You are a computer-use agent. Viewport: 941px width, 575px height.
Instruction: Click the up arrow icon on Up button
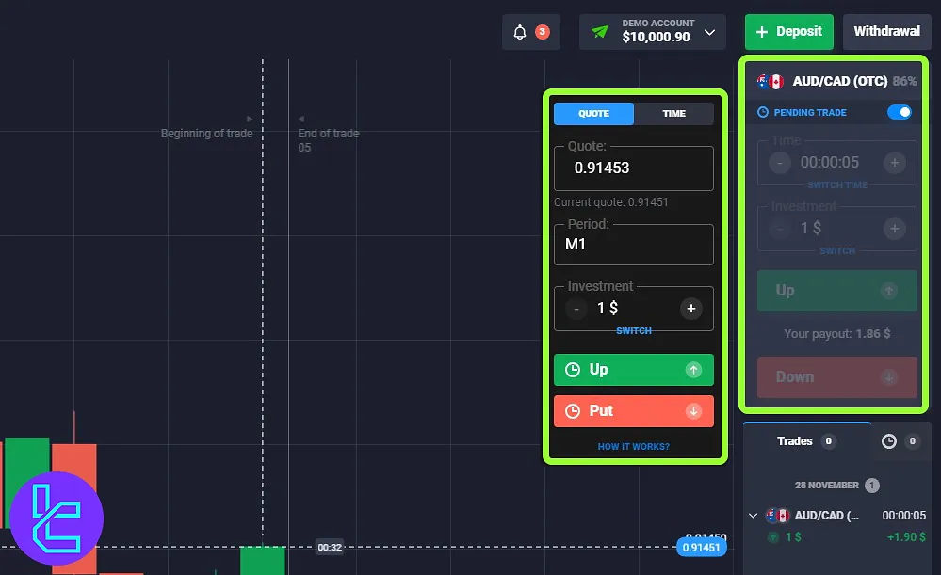coord(694,370)
